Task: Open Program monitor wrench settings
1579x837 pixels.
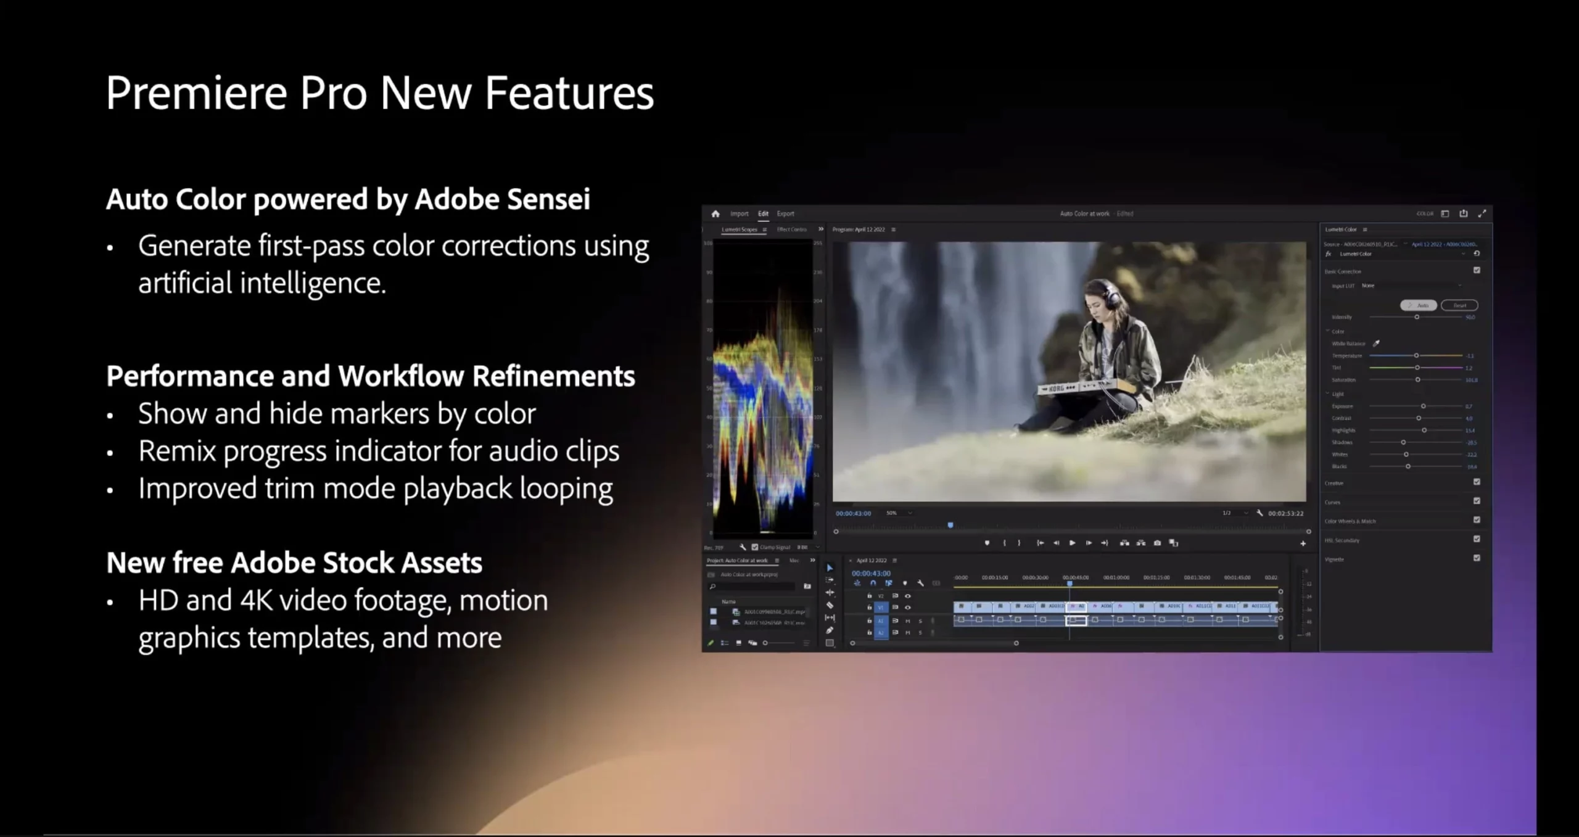Action: click(x=1259, y=513)
